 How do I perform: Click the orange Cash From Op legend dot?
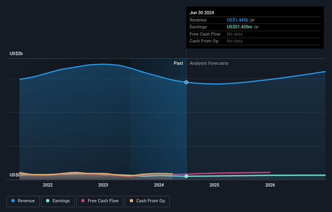131,201
